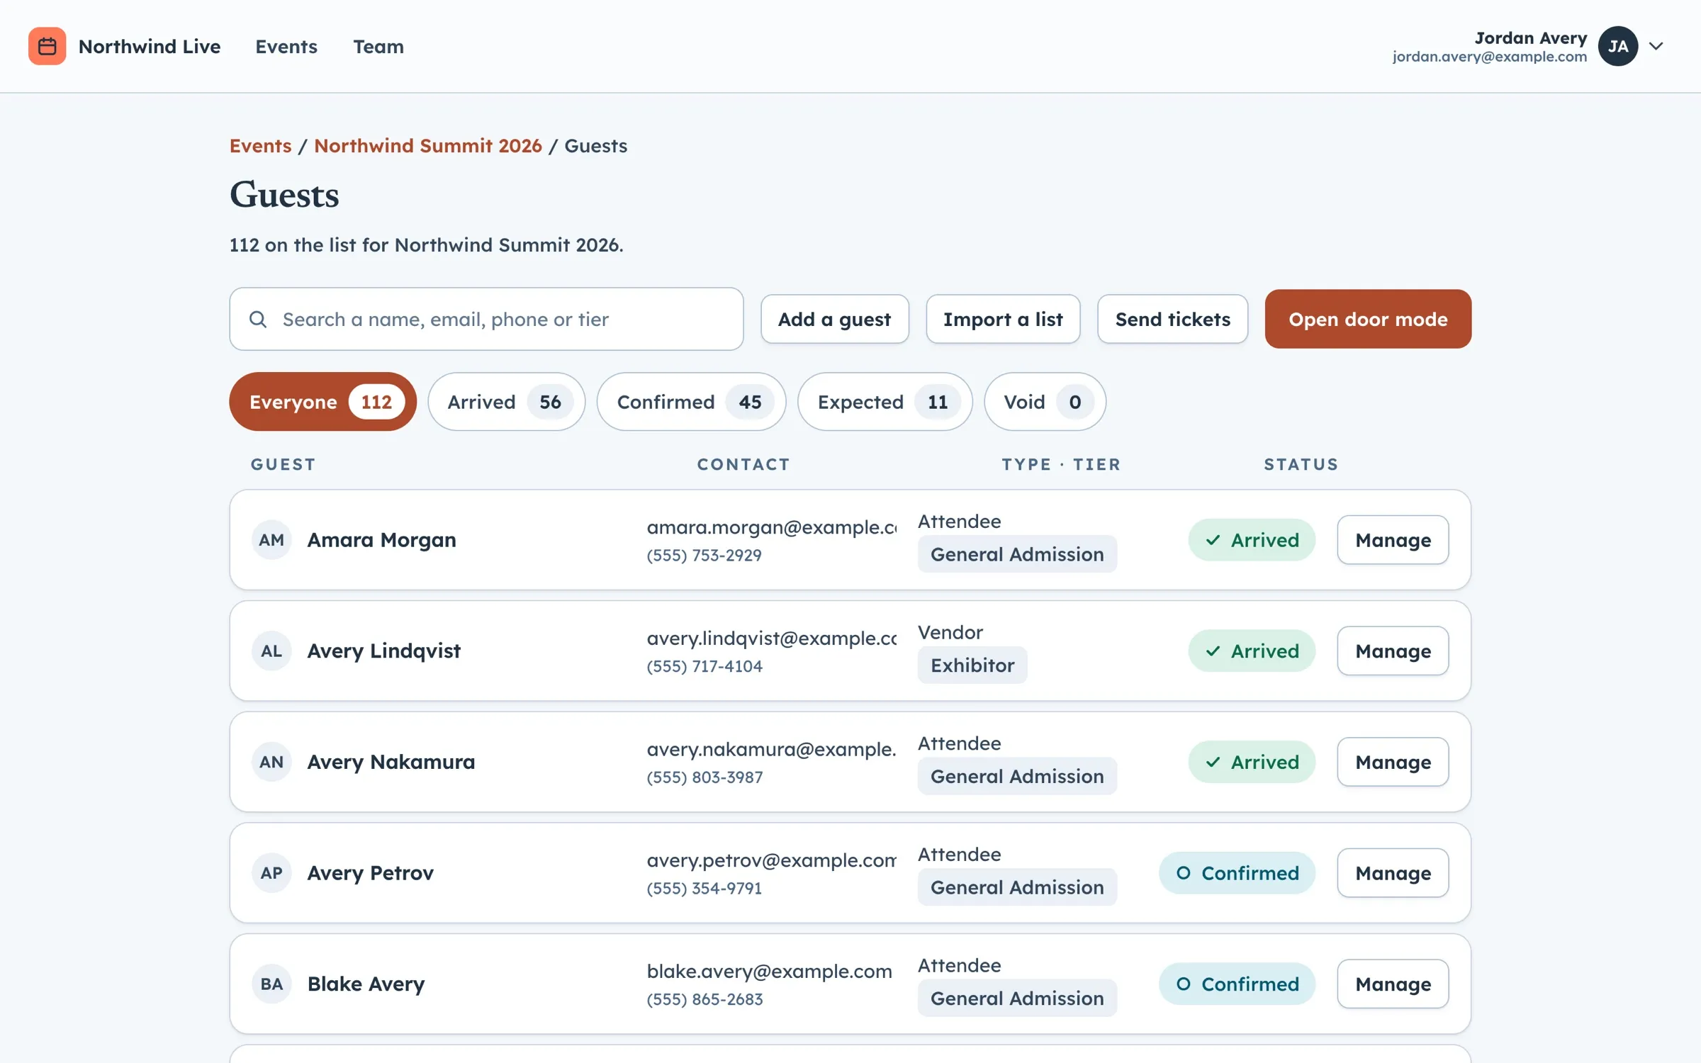This screenshot has height=1063, width=1701.
Task: Click the search magnifier icon
Action: coord(258,319)
